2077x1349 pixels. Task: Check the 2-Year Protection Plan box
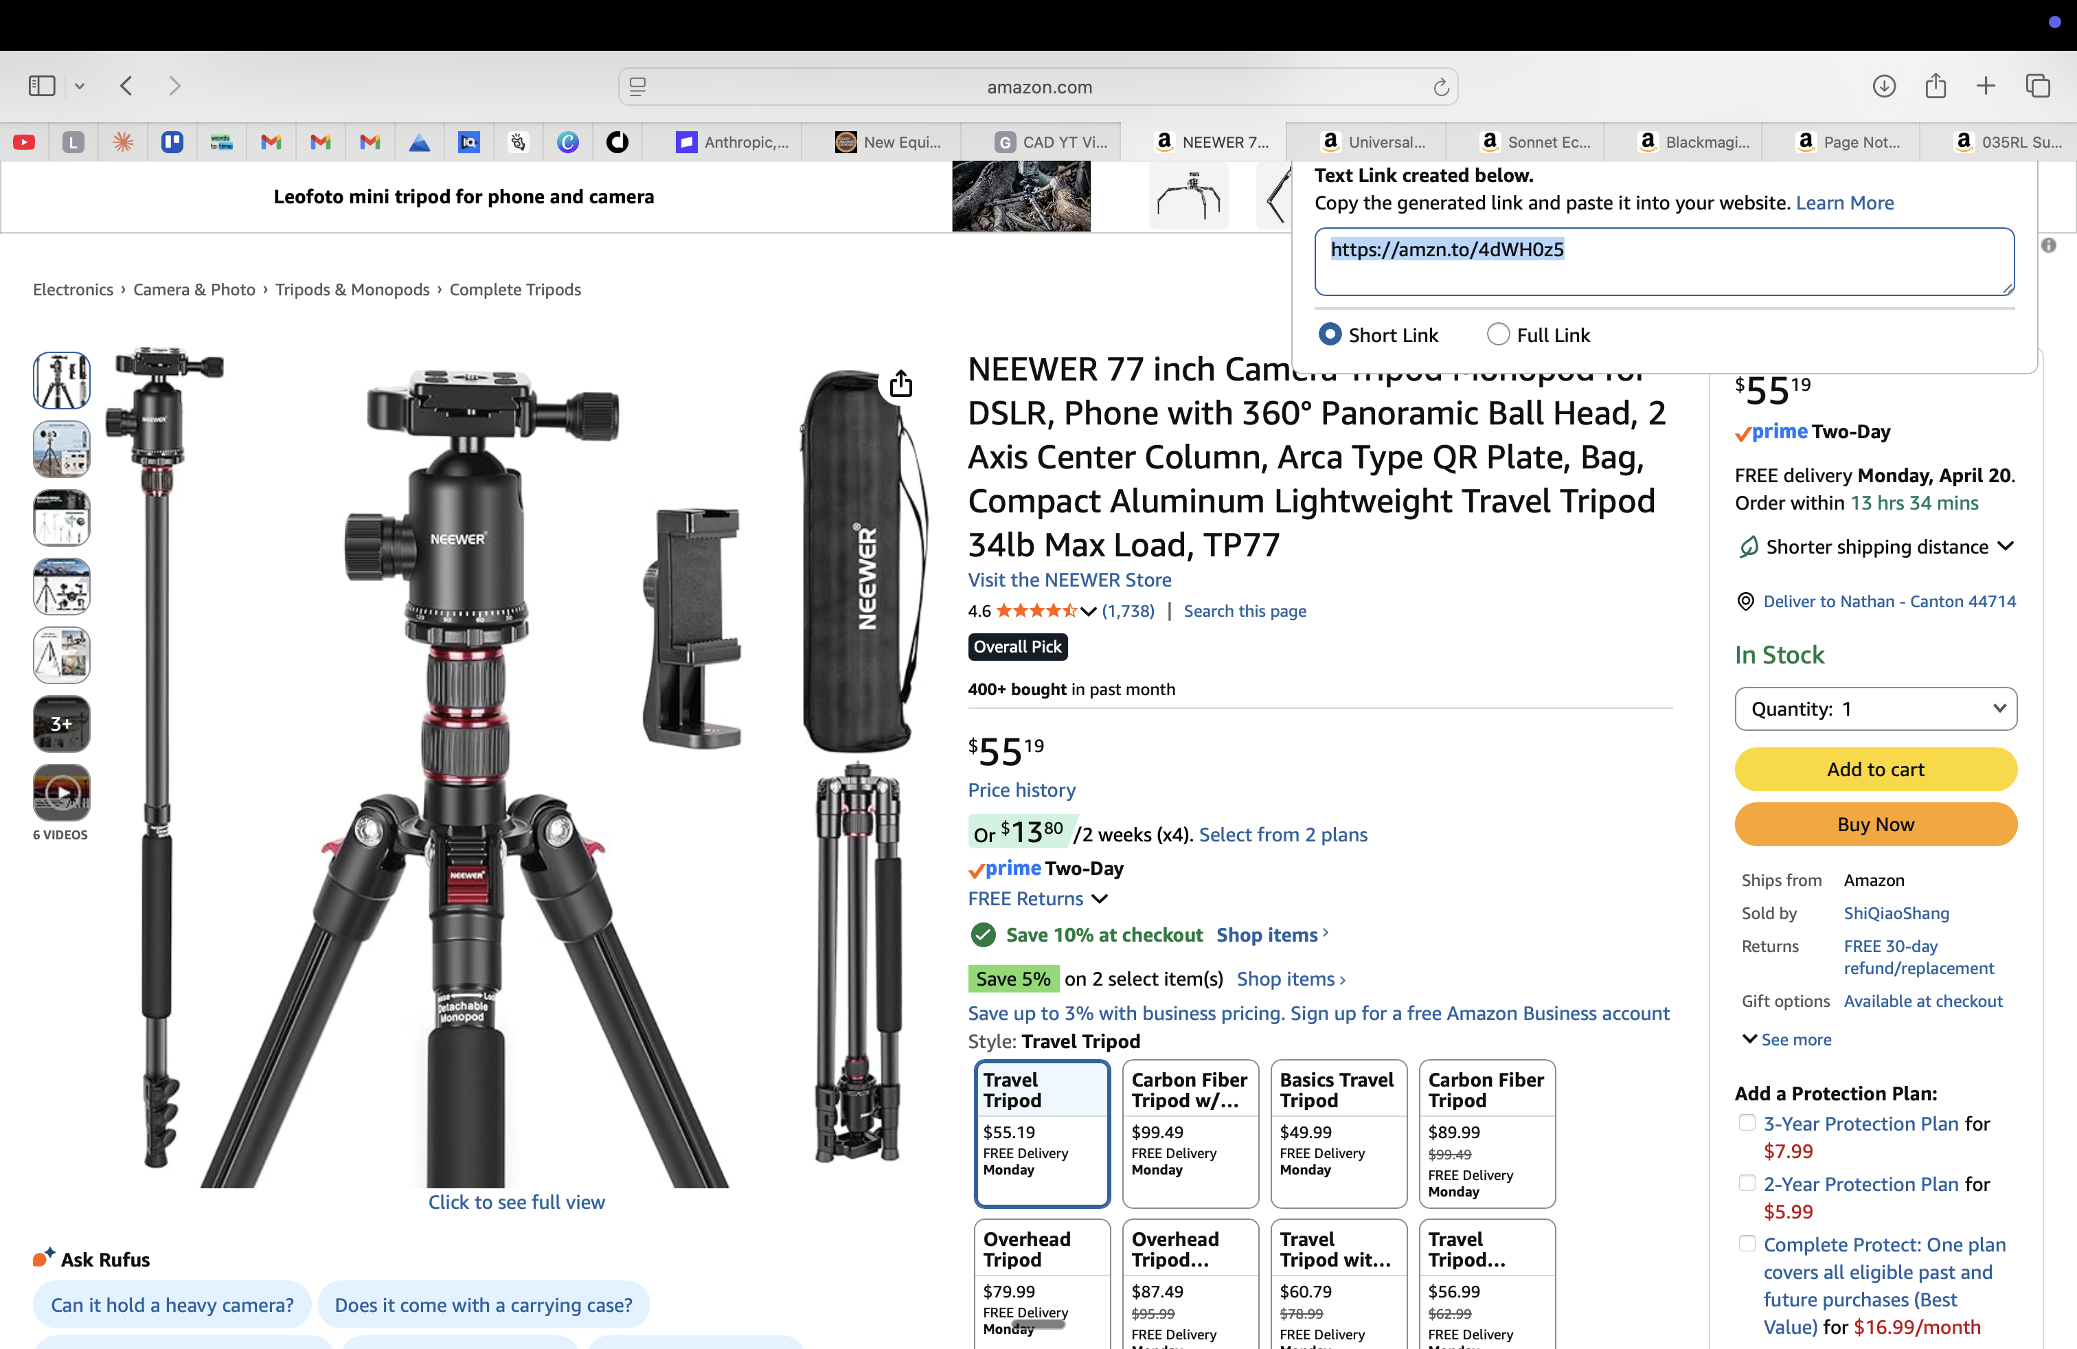point(1746,1182)
